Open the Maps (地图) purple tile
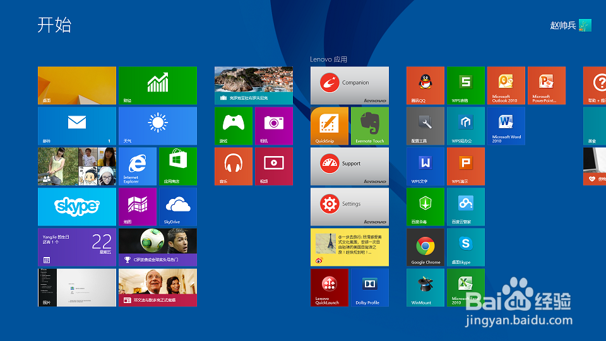 138,207
